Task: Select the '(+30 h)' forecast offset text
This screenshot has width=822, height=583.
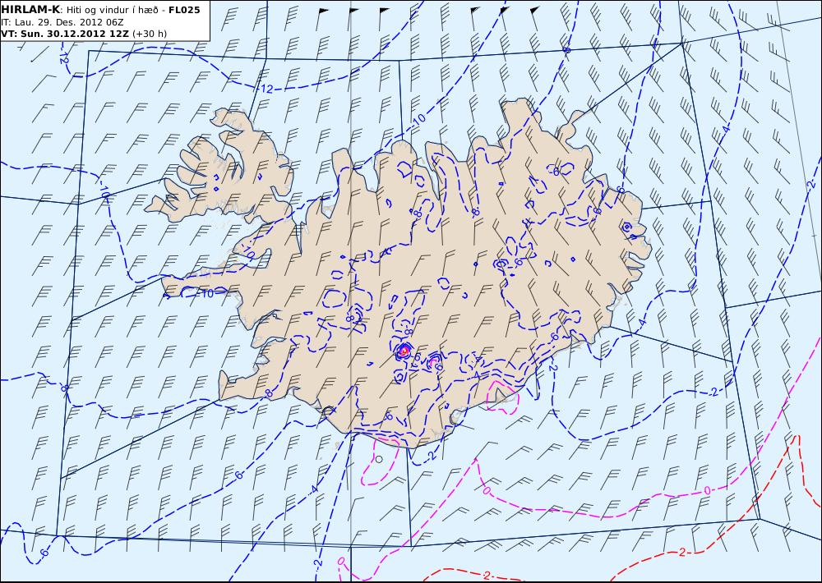Action: pyautogui.click(x=150, y=34)
